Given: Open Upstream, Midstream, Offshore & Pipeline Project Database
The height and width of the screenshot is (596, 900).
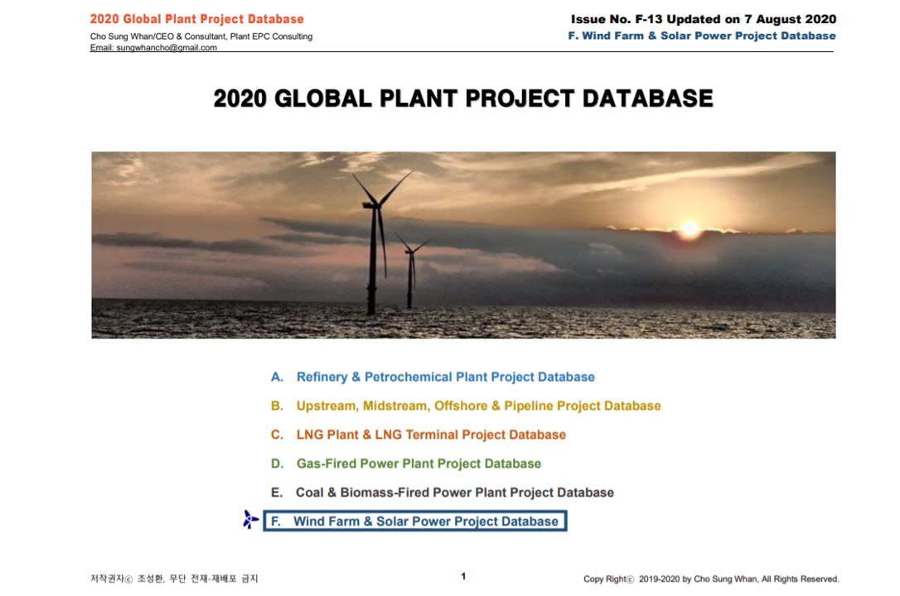Looking at the screenshot, I should (x=478, y=406).
